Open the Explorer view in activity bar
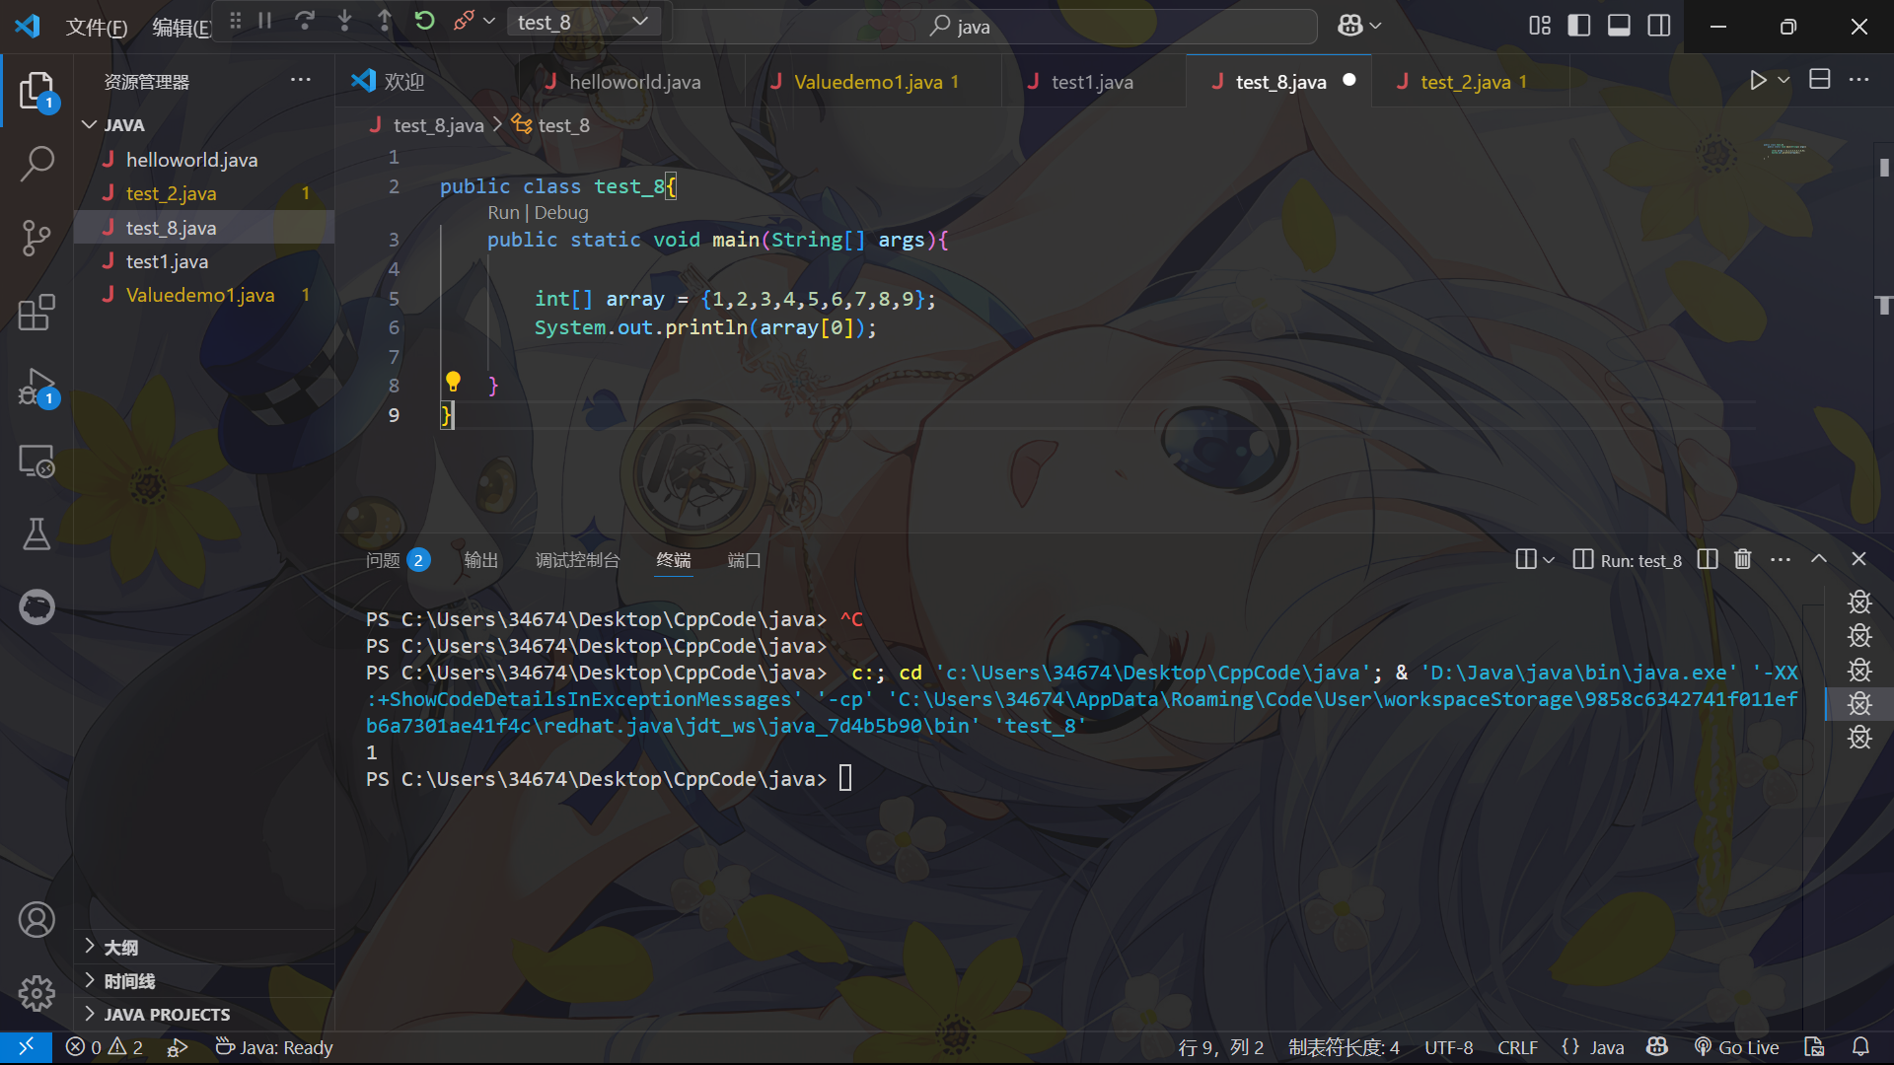Image resolution: width=1894 pixels, height=1065 pixels. (x=36, y=91)
